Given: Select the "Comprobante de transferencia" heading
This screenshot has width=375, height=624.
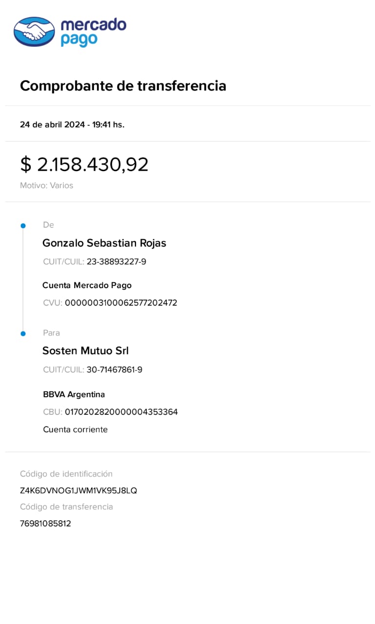Looking at the screenshot, I should tap(123, 86).
